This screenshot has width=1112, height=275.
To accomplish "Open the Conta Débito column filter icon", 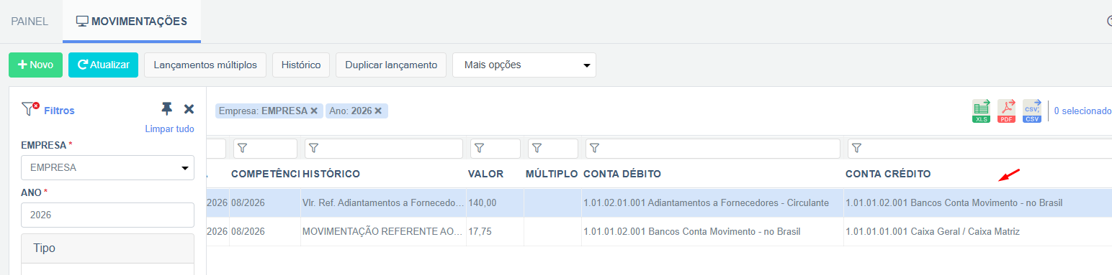I will (595, 149).
